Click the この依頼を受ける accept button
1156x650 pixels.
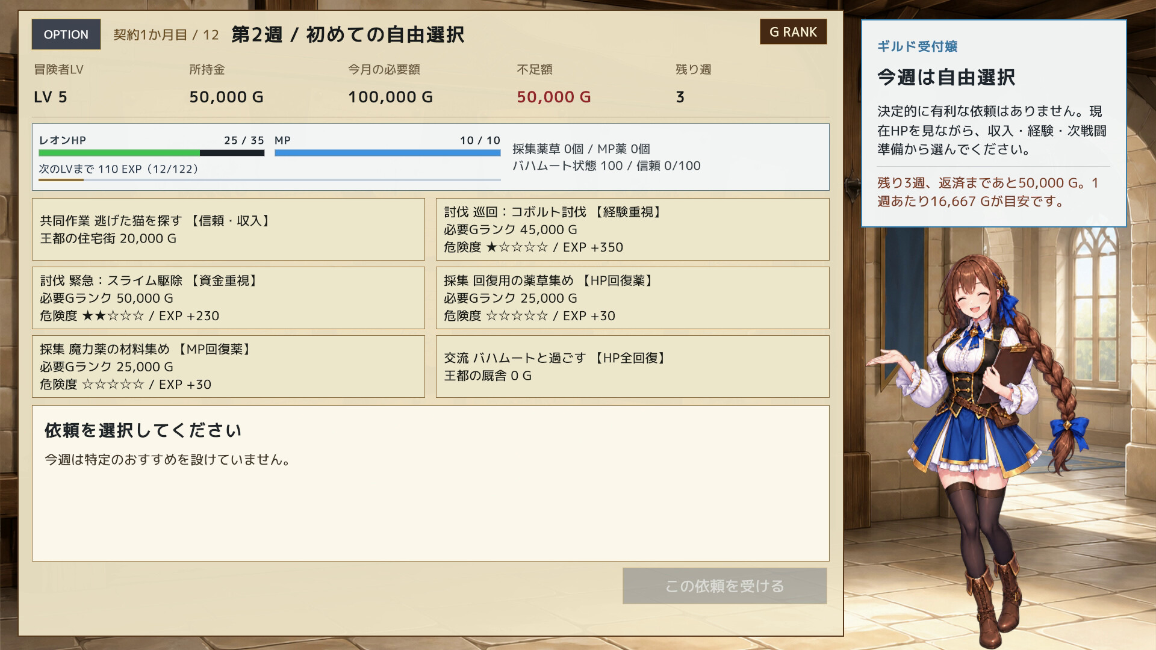pyautogui.click(x=724, y=586)
